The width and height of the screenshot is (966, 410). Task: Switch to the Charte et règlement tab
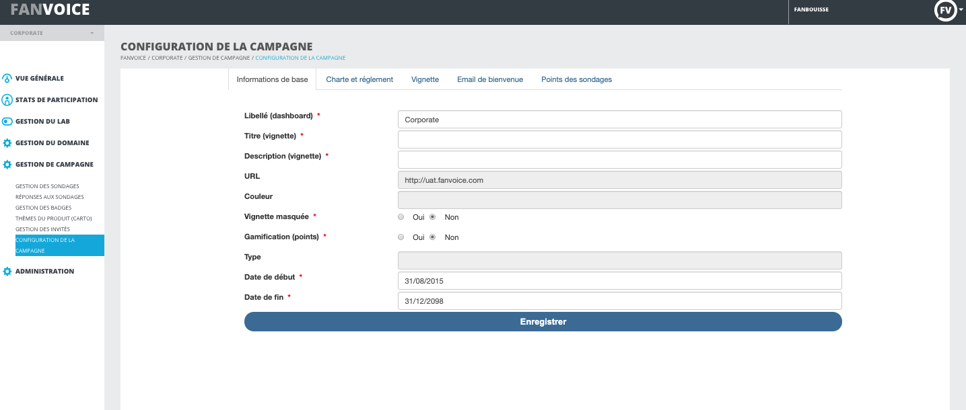tap(359, 79)
